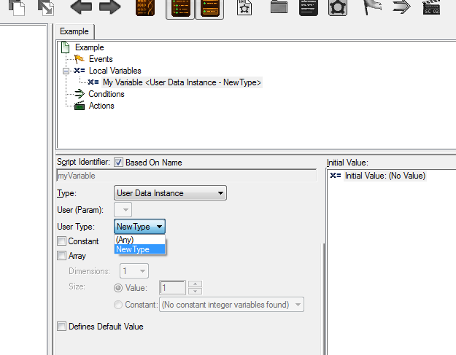Enable the Constant checkbox

click(62, 241)
